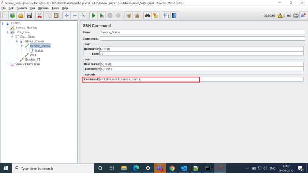Select Edison in the tree

[x=15, y=23]
